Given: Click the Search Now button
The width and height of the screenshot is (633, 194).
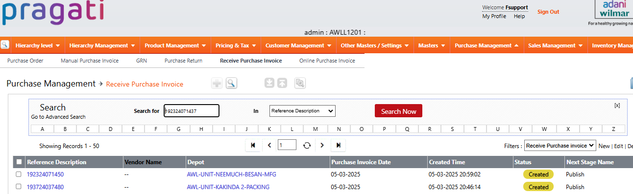Looking at the screenshot, I should (398, 111).
